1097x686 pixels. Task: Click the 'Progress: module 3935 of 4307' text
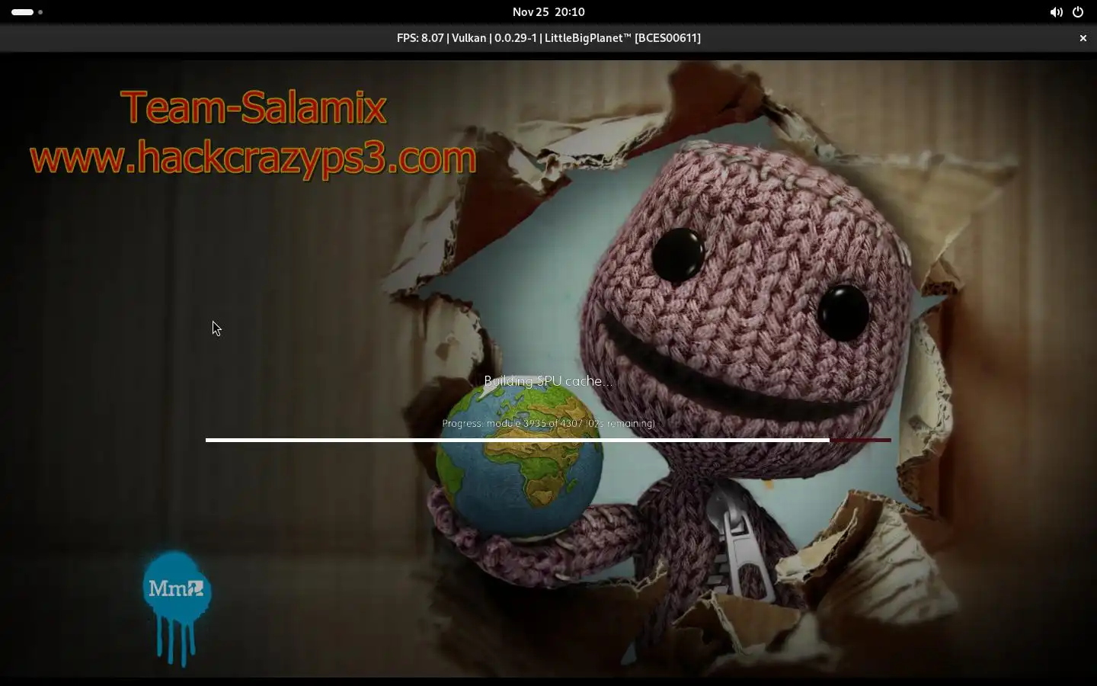[548, 423]
